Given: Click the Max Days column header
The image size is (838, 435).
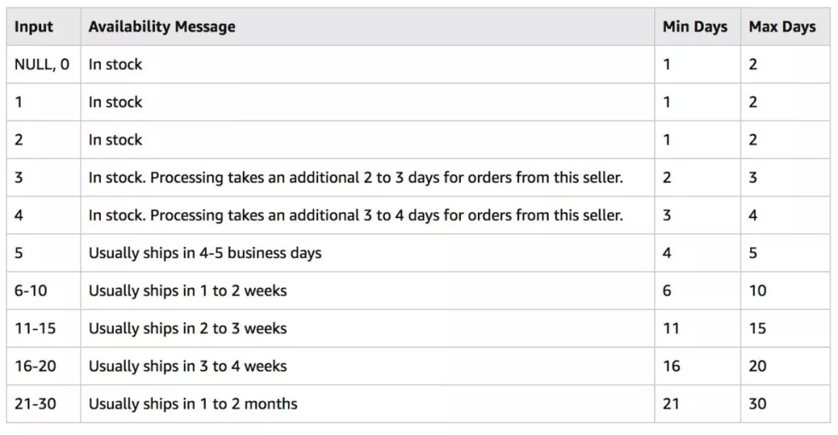Looking at the screenshot, I should [781, 27].
